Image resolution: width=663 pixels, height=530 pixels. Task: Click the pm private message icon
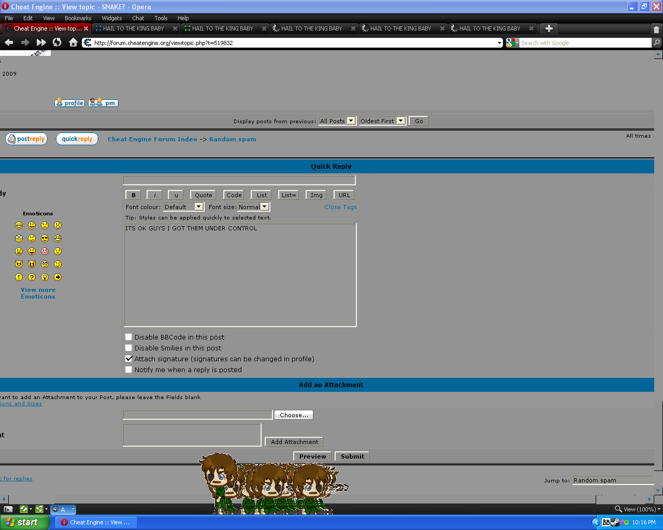(103, 103)
